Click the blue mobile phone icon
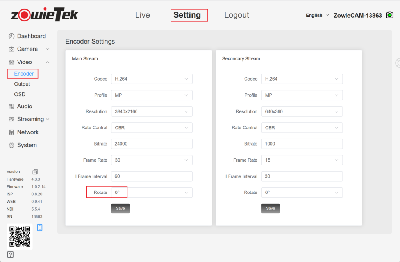400x262 pixels. (x=40, y=228)
